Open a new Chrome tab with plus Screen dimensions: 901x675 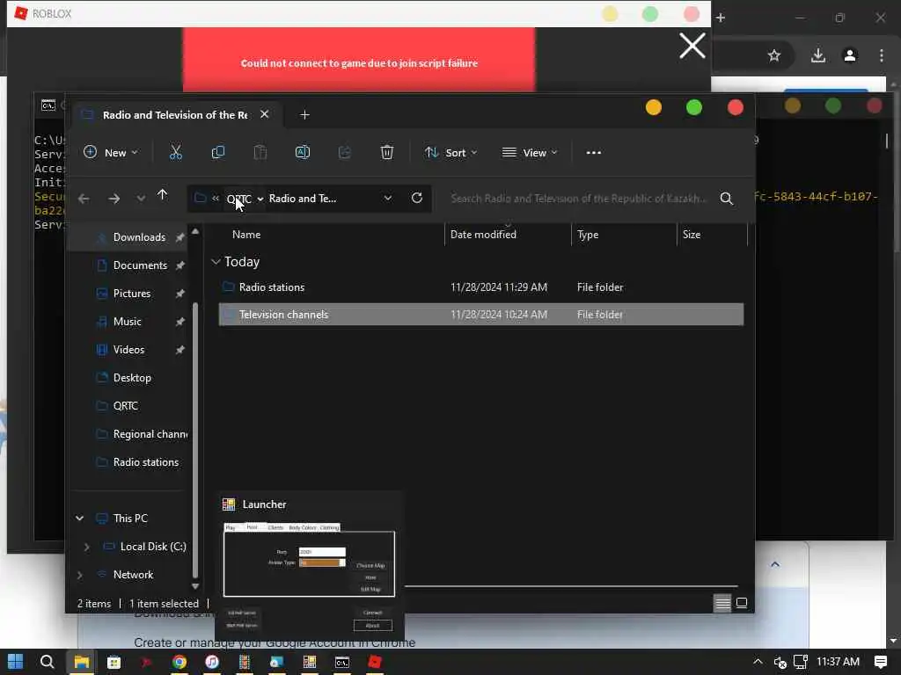click(721, 18)
